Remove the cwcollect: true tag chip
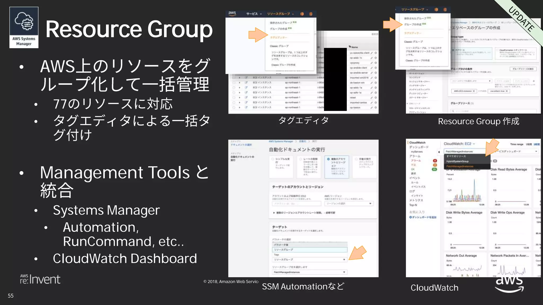Viewport: 543px width, 305px height. pyautogui.click(x=506, y=91)
